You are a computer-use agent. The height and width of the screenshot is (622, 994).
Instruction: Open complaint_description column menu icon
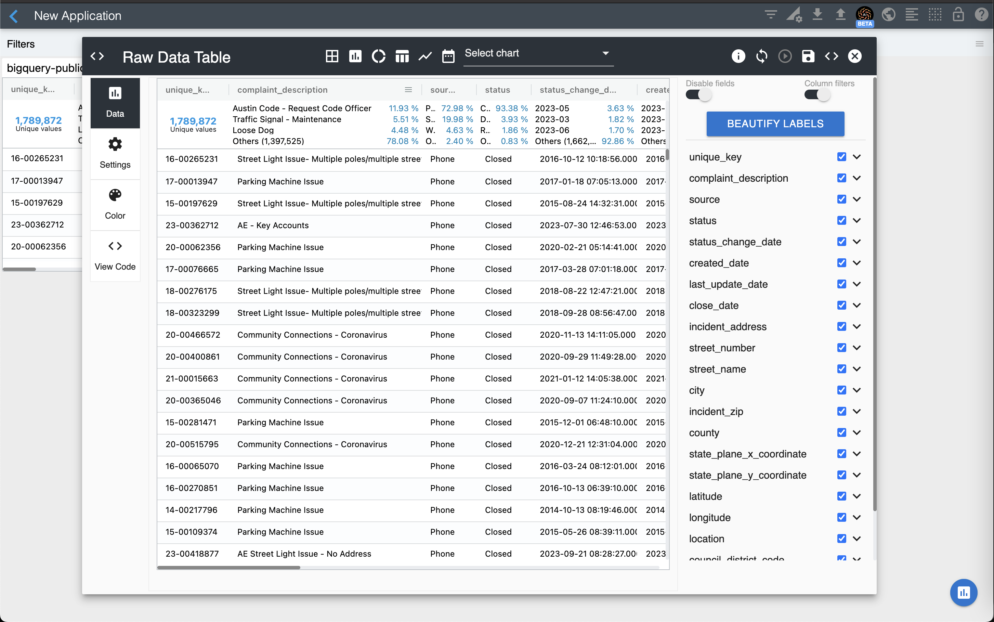coord(408,90)
